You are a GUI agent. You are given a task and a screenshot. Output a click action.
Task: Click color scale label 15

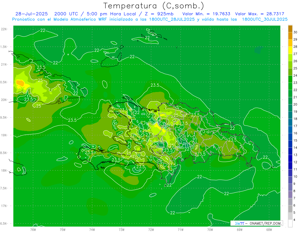click(295, 140)
